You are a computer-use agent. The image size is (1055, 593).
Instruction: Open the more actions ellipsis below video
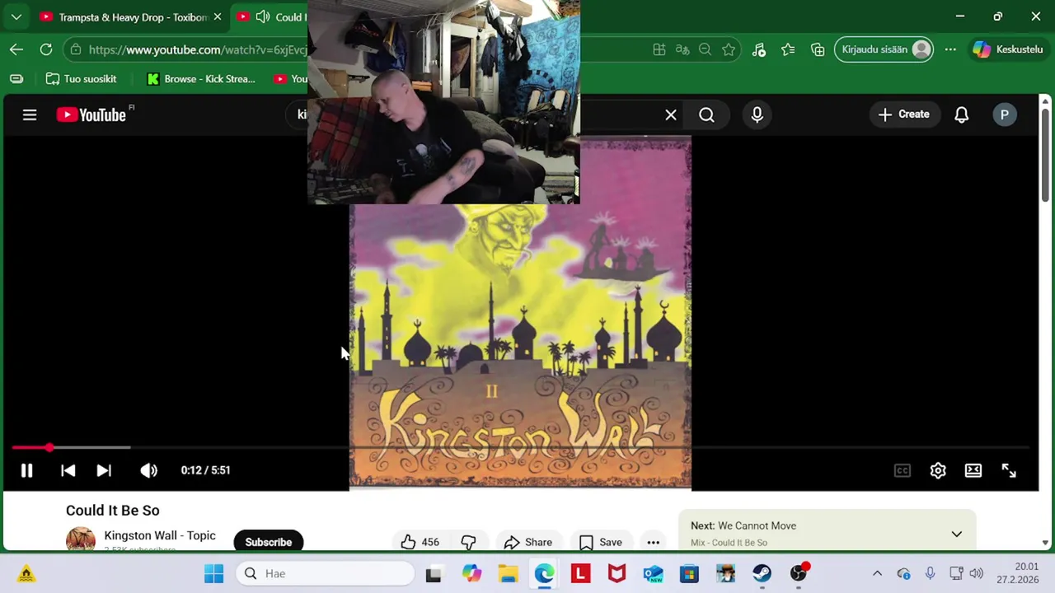pos(653,542)
